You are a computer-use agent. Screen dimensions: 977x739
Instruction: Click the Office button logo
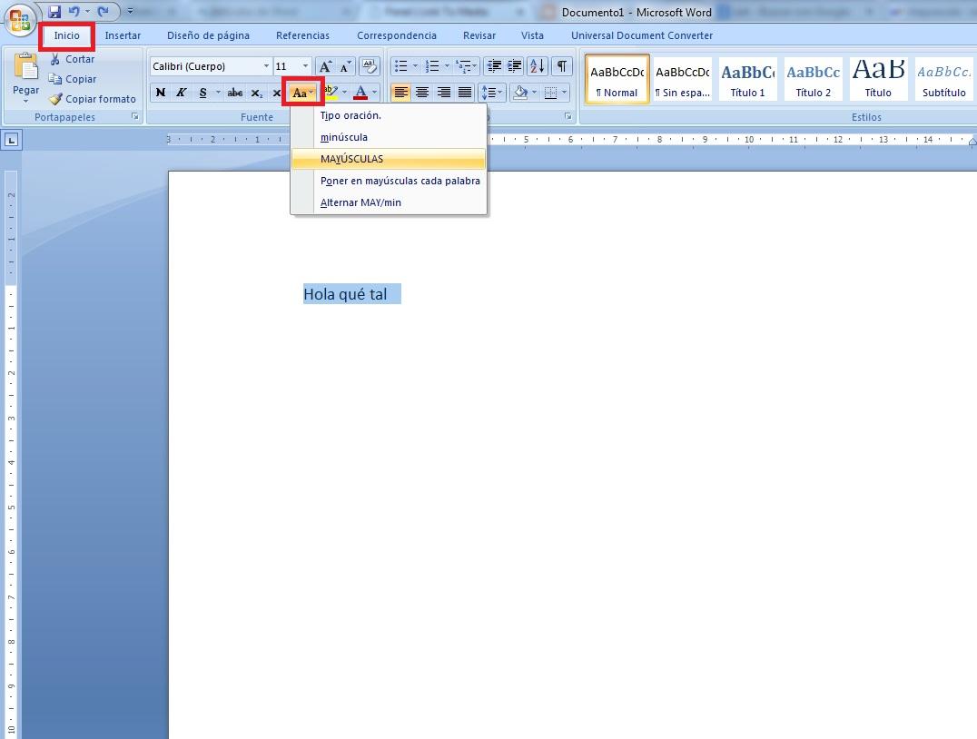(x=20, y=21)
